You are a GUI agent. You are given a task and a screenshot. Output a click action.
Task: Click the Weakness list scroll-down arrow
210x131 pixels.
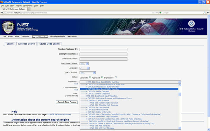pyautogui.click(x=180, y=128)
